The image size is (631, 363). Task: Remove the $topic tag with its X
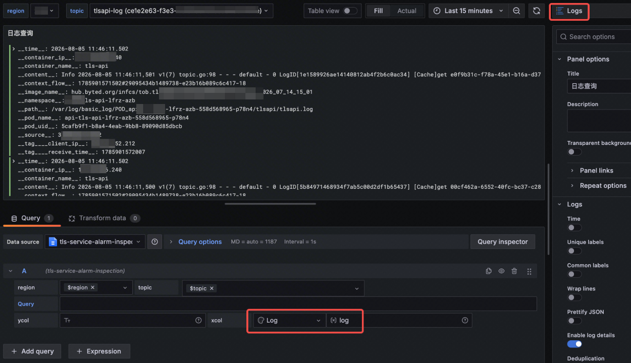click(212, 288)
